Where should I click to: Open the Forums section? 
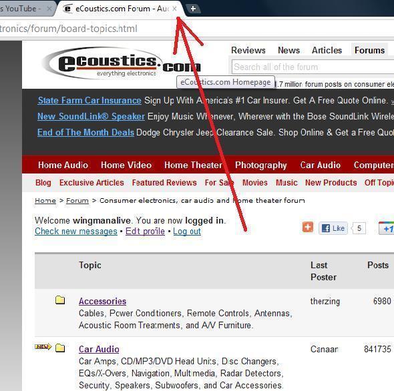click(370, 50)
